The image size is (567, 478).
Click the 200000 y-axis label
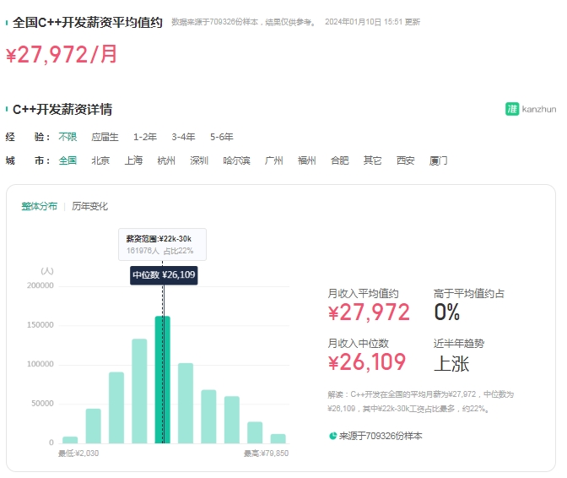tap(40, 285)
